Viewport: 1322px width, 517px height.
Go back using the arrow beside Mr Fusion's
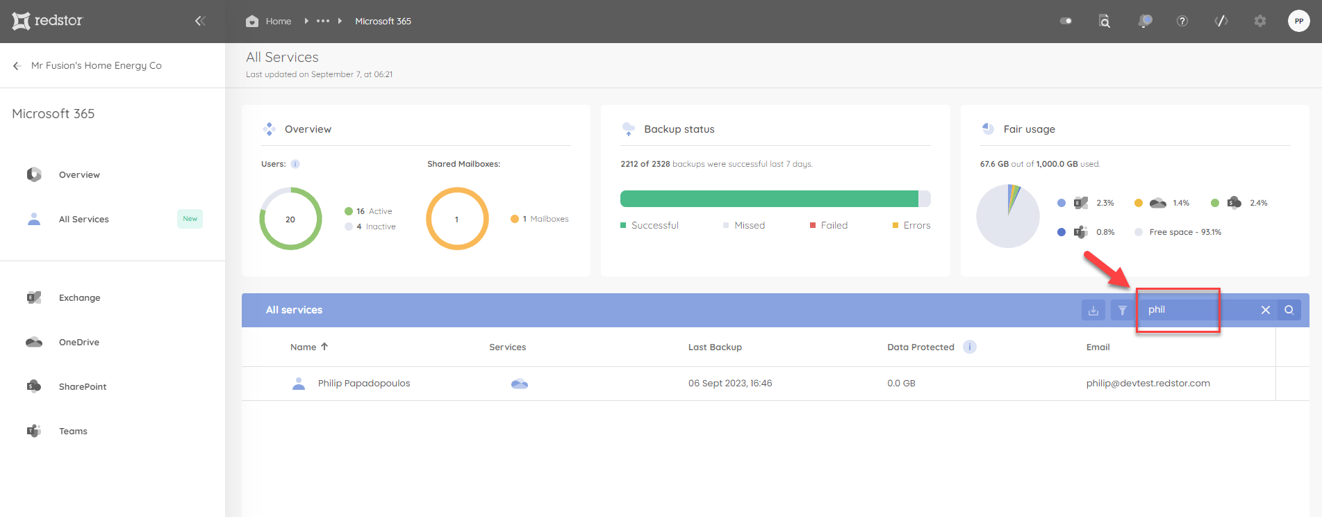pos(17,66)
